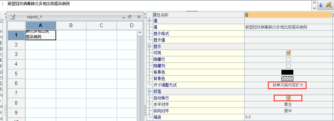Viewport: 334px width, 121px height.
Task: Select row 1 header
Action: [16, 35]
